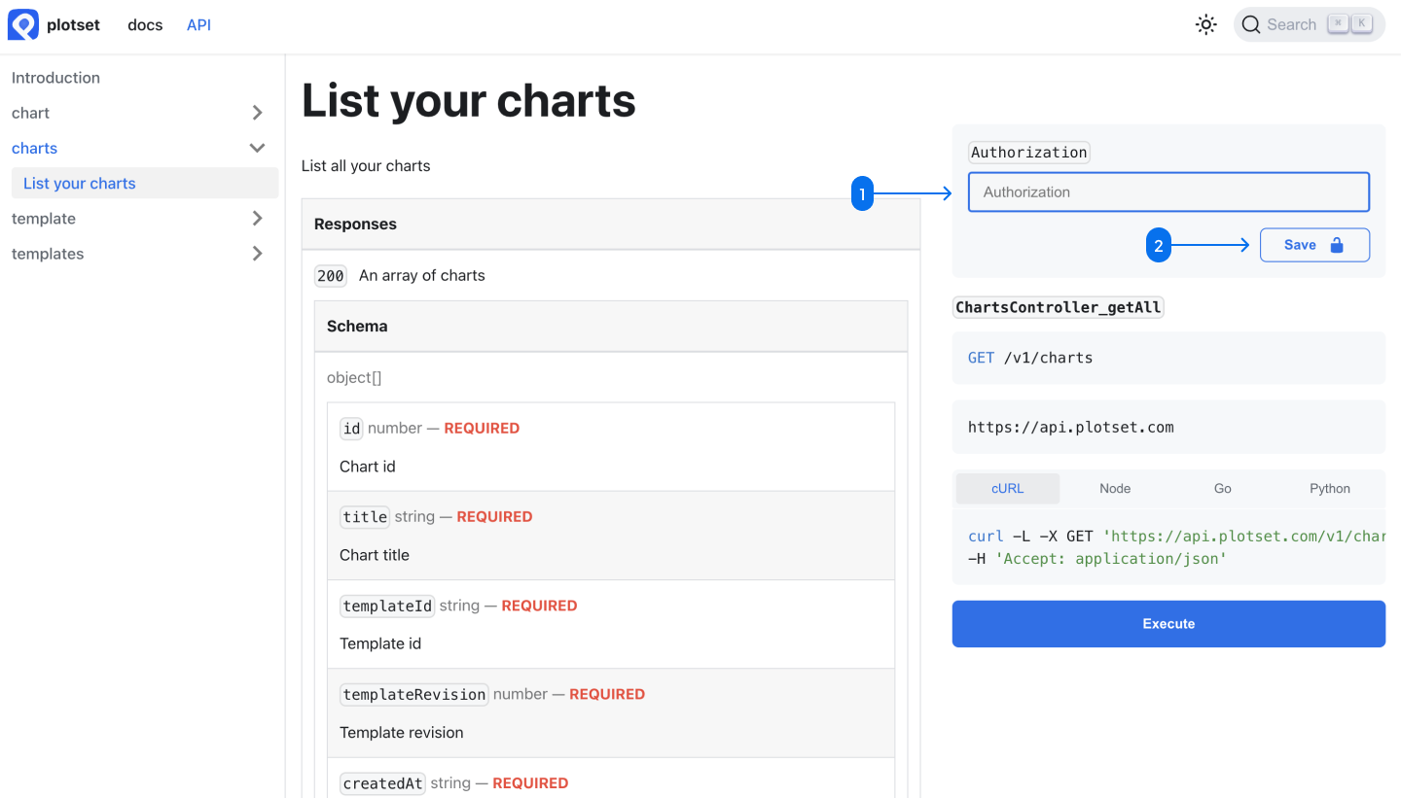The height and width of the screenshot is (798, 1401).
Task: Switch to the Python code tab
Action: [x=1329, y=488]
